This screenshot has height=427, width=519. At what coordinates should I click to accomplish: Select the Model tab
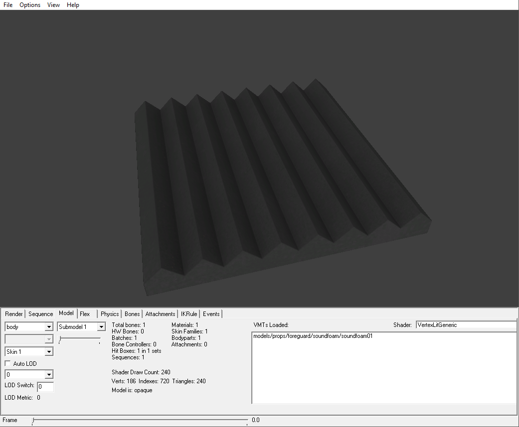tap(66, 313)
